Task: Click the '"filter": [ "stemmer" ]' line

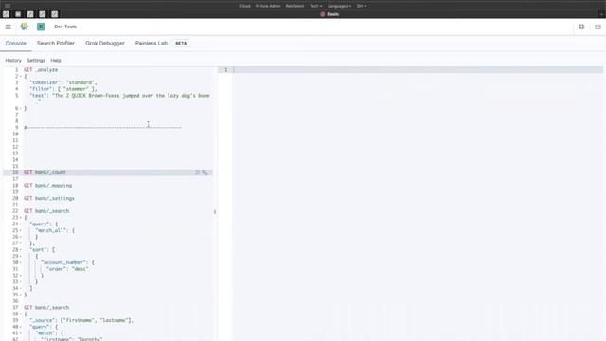Action: (63, 89)
